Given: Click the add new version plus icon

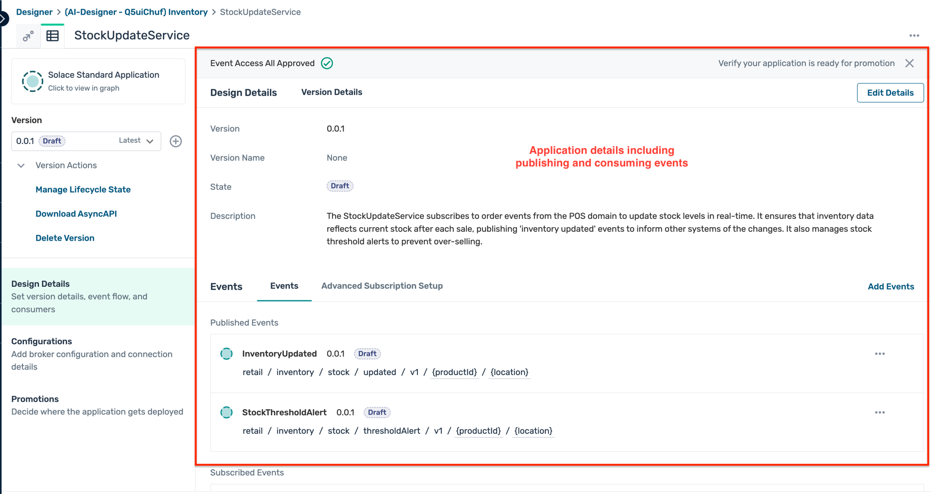Looking at the screenshot, I should click(176, 141).
